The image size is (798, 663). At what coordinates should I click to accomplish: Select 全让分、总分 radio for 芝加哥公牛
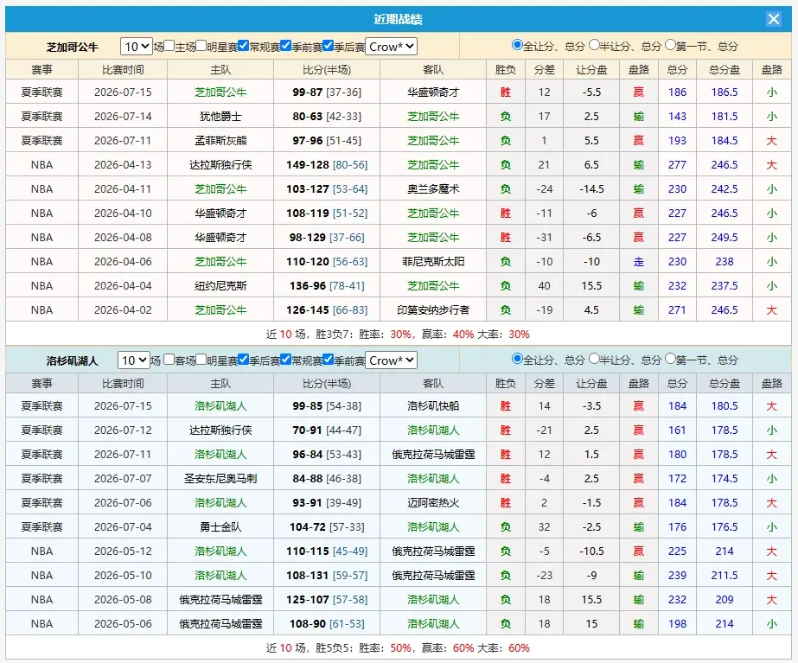(517, 45)
